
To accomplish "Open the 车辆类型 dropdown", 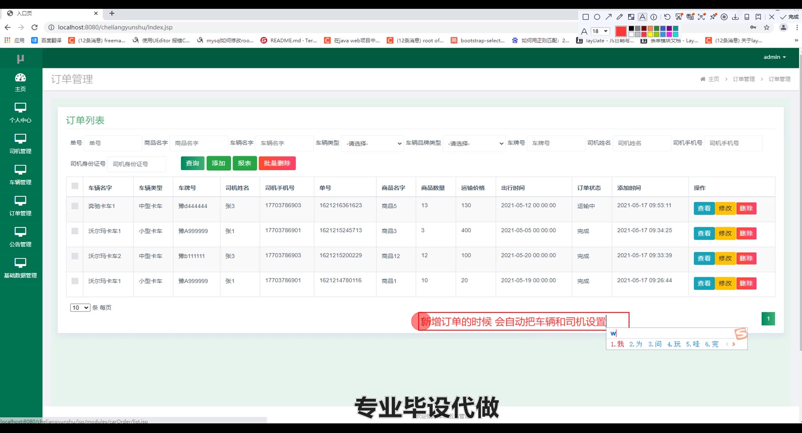I will click(x=372, y=144).
